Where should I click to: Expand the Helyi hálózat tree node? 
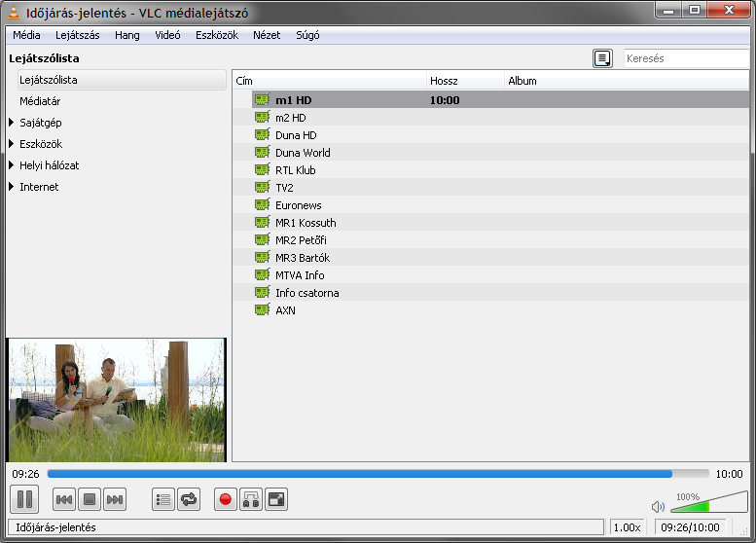(x=12, y=165)
